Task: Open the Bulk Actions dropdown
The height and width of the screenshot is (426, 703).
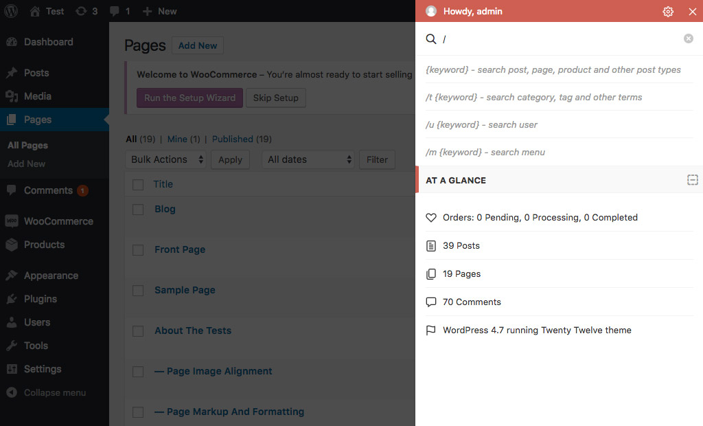Action: click(168, 159)
